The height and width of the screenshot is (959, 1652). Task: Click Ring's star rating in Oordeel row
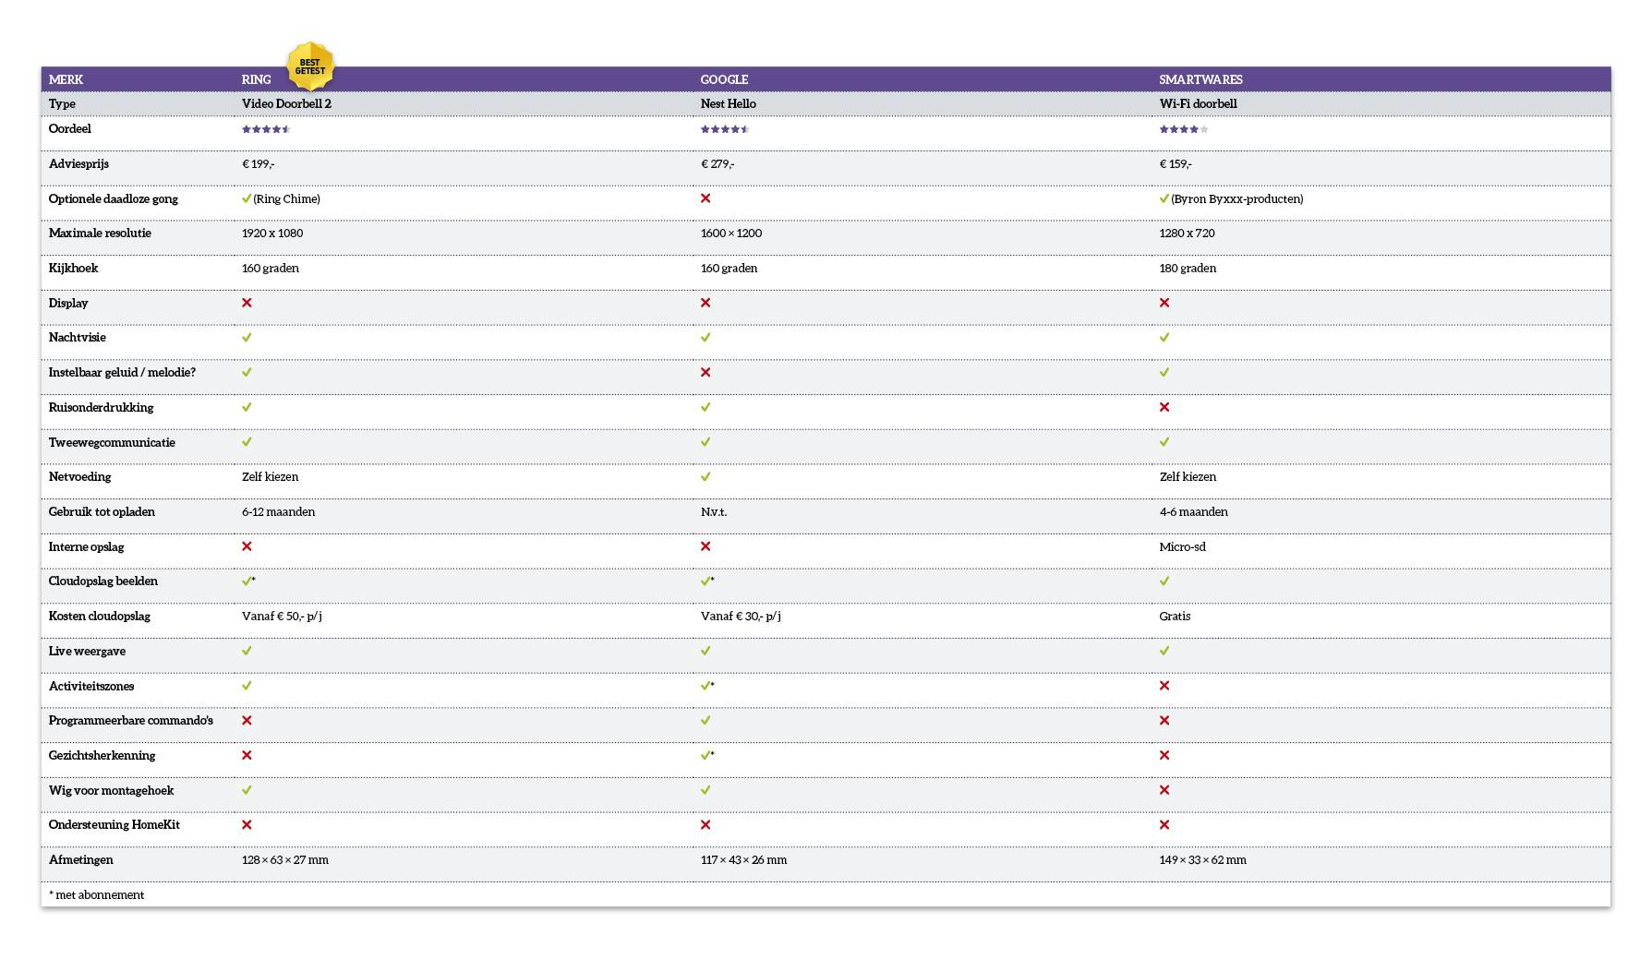tap(266, 129)
